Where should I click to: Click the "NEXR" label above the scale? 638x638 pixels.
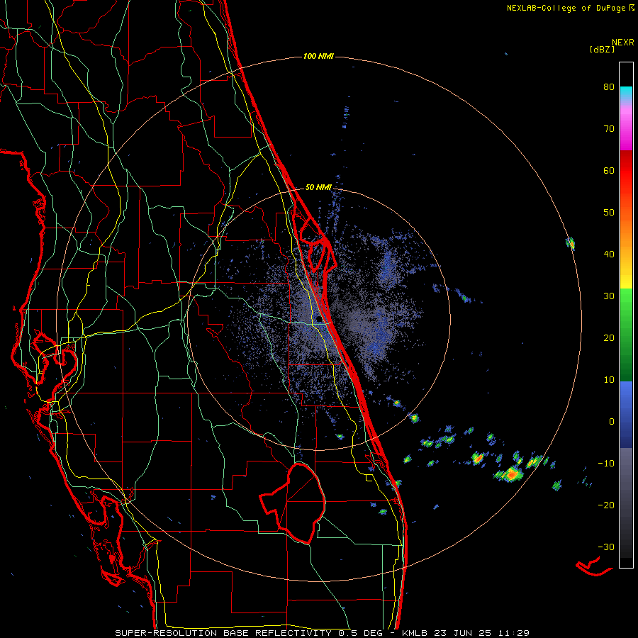[x=623, y=43]
